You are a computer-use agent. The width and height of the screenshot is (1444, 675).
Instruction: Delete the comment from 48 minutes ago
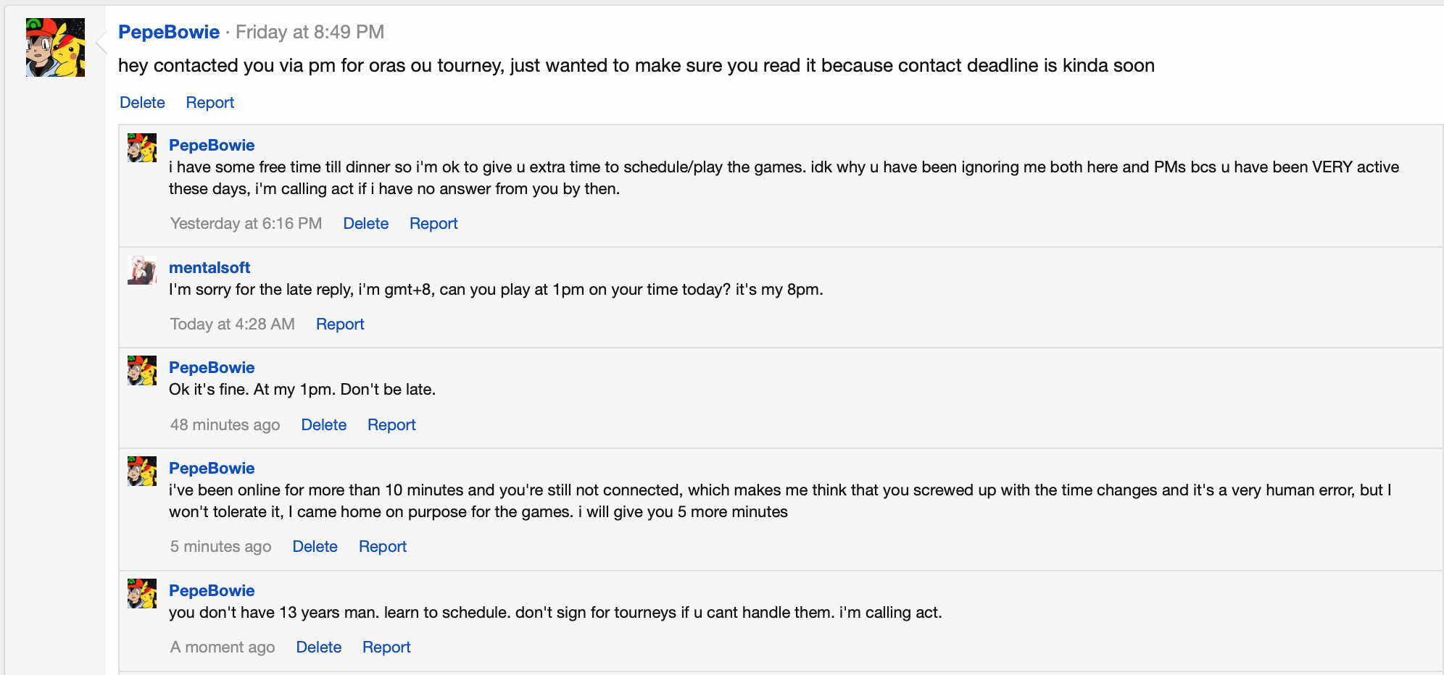tap(324, 424)
